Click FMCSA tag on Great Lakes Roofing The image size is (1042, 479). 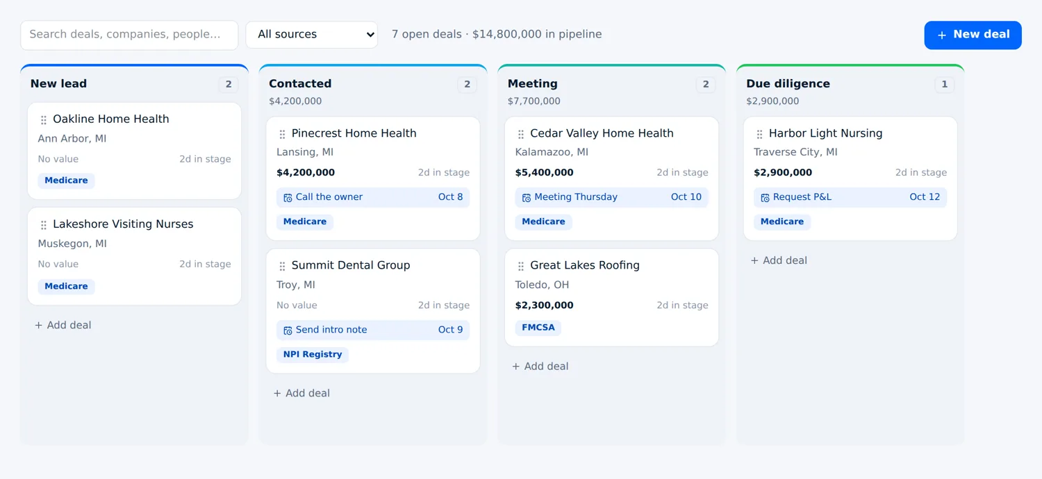point(538,327)
